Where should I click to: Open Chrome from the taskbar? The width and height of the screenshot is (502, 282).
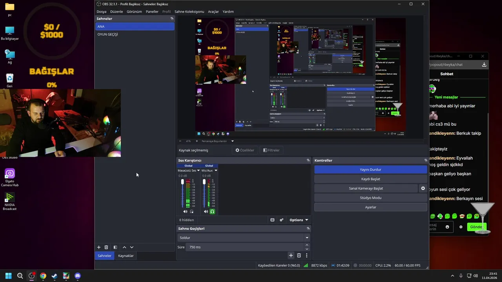click(43, 276)
